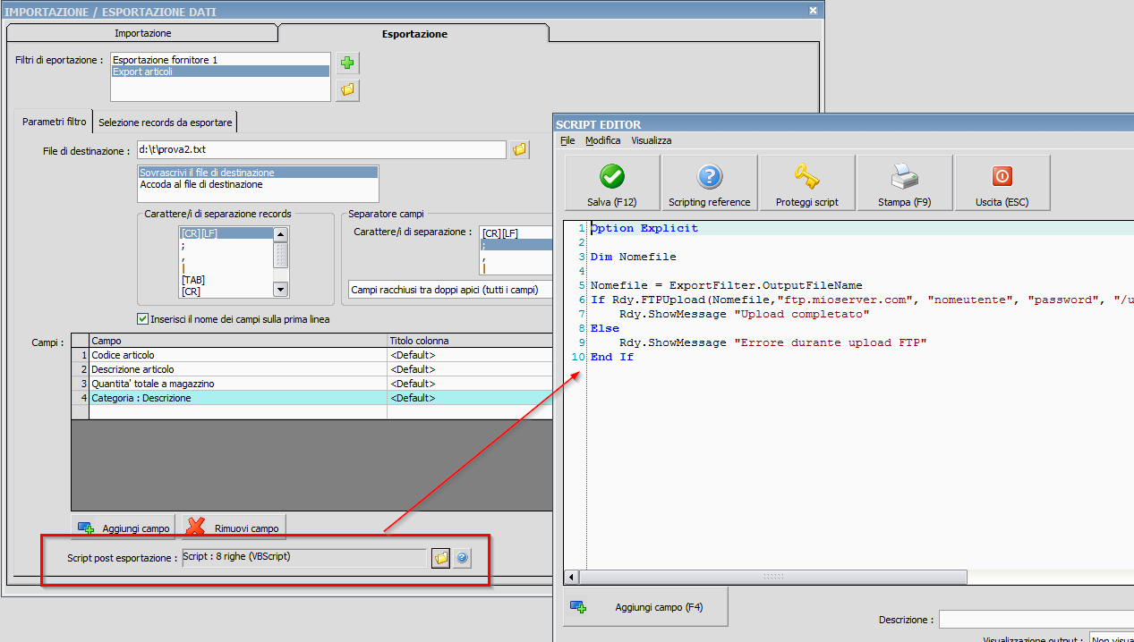This screenshot has height=642, width=1134.
Task: Click the Script post esportazione field
Action: tap(303, 558)
